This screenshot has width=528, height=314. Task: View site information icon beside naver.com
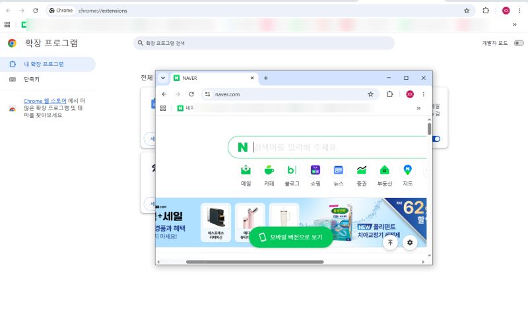click(208, 94)
